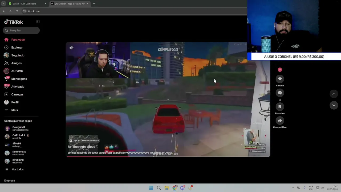Go to previous video with up chevron

334,94
